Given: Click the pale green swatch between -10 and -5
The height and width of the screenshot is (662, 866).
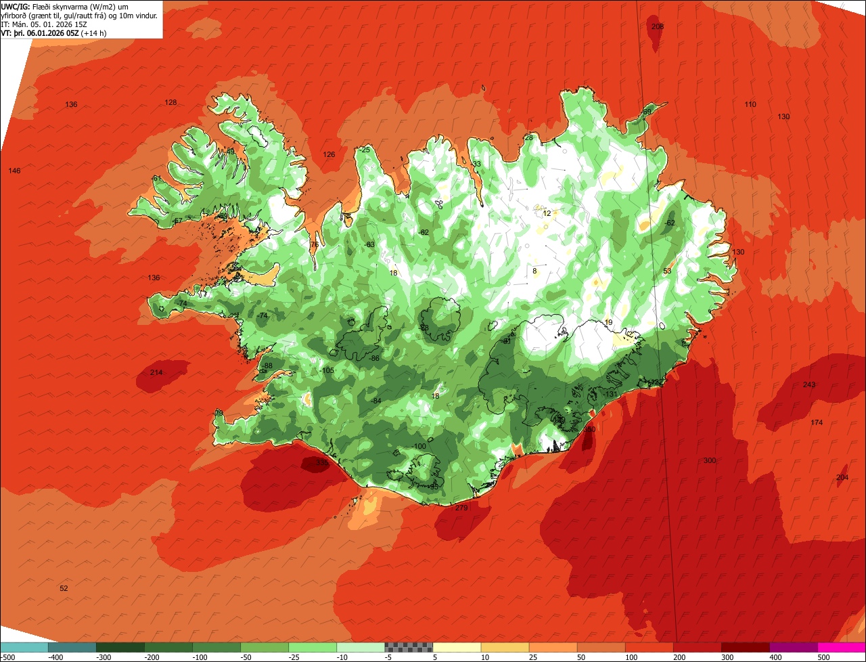Looking at the screenshot, I should [361, 646].
